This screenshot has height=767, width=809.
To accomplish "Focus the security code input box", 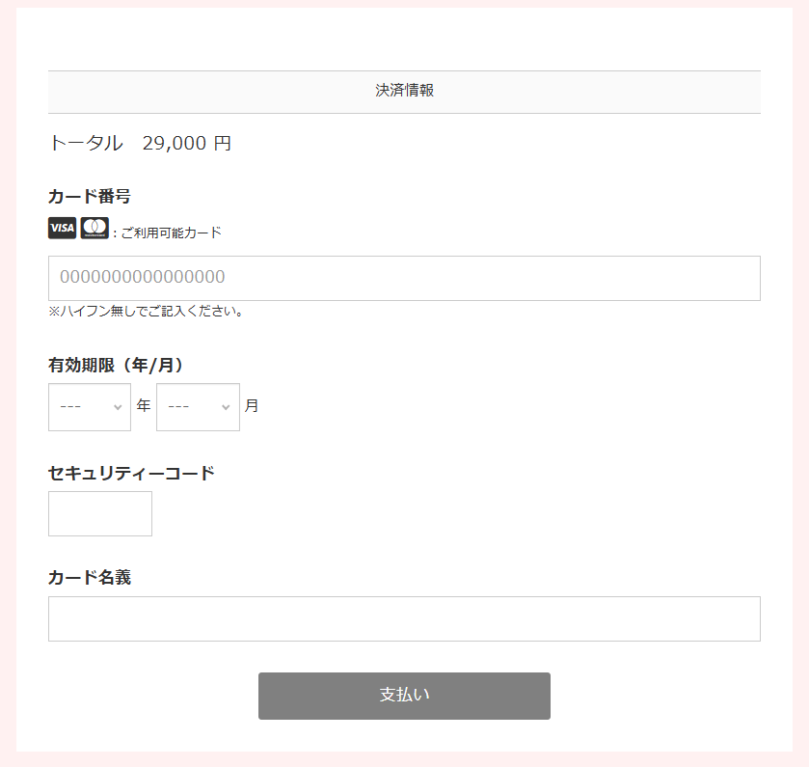I will [x=100, y=513].
